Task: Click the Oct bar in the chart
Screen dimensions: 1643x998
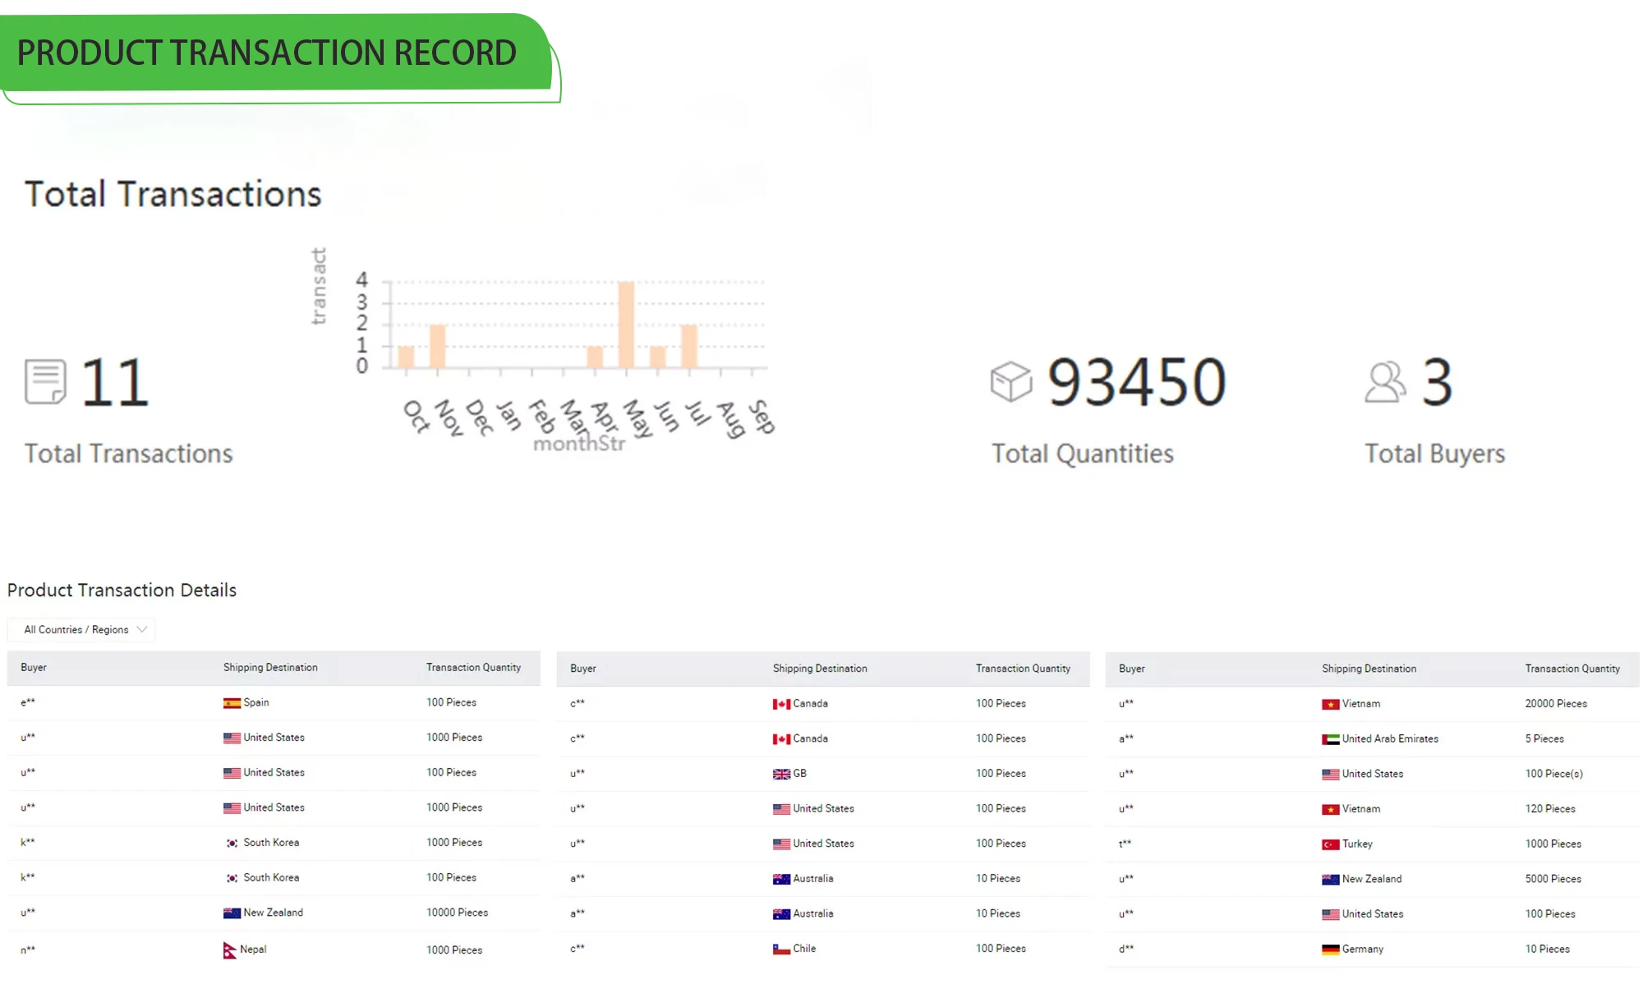Action: tap(406, 357)
